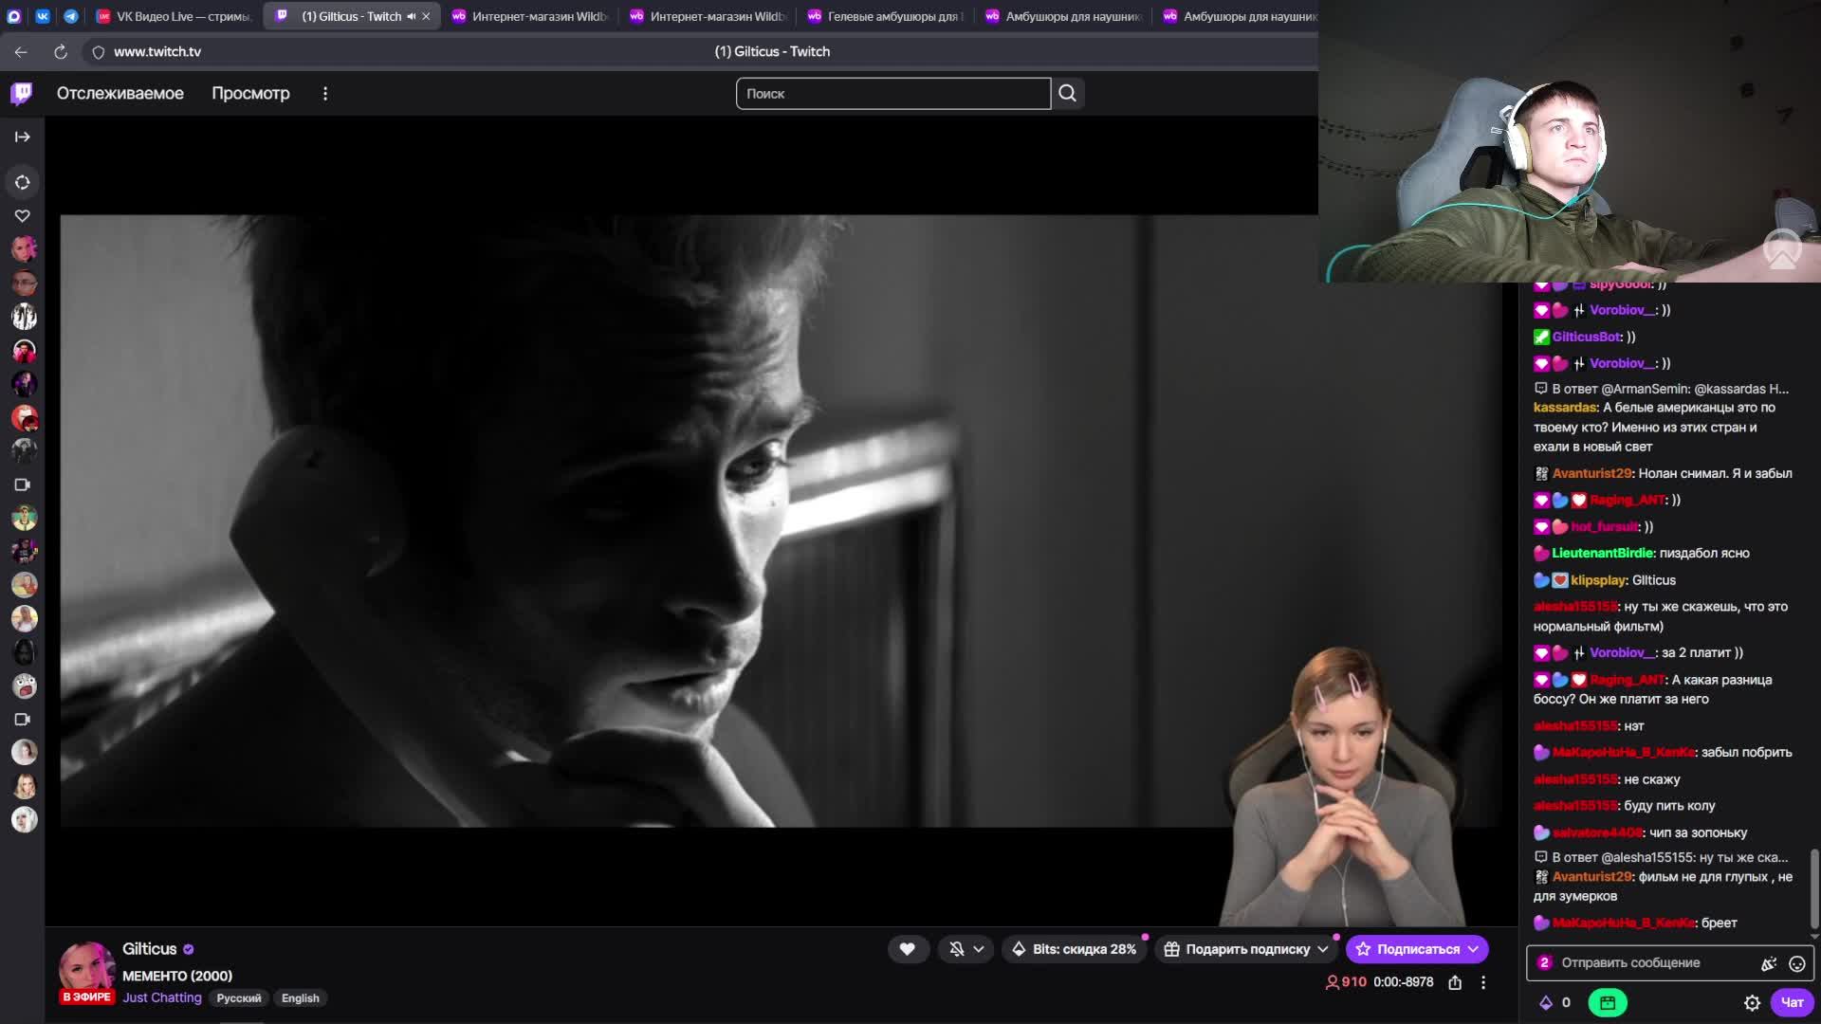The height and width of the screenshot is (1024, 1821).
Task: Open stream options three-dot menu
Action: pyautogui.click(x=1483, y=982)
